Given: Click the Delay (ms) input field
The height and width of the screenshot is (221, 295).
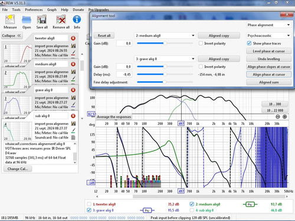Looking at the screenshot, I should pos(124,74).
